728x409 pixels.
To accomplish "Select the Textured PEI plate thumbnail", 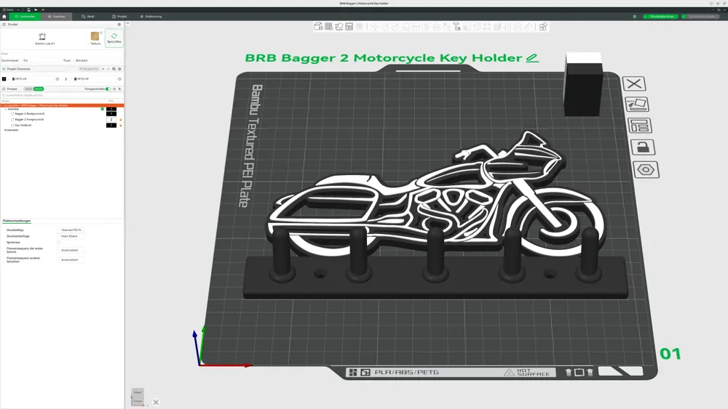I will click(95, 37).
